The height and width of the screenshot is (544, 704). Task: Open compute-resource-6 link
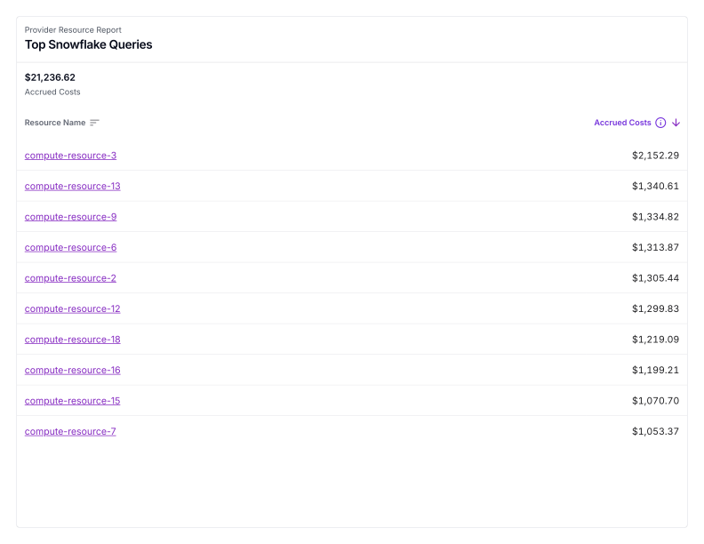pyautogui.click(x=70, y=247)
